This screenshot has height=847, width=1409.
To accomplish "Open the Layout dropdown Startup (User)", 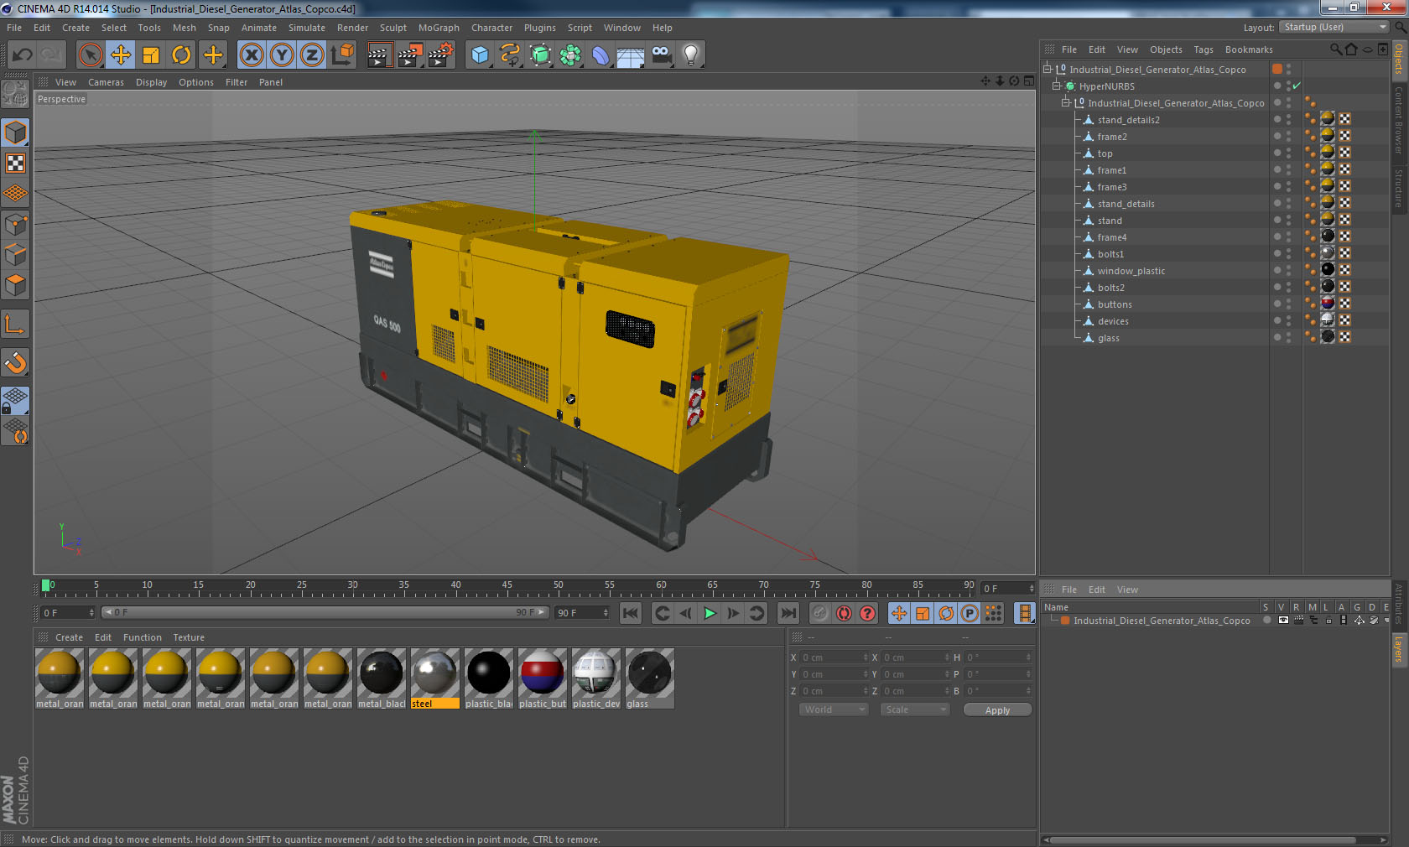I will pyautogui.click(x=1334, y=27).
